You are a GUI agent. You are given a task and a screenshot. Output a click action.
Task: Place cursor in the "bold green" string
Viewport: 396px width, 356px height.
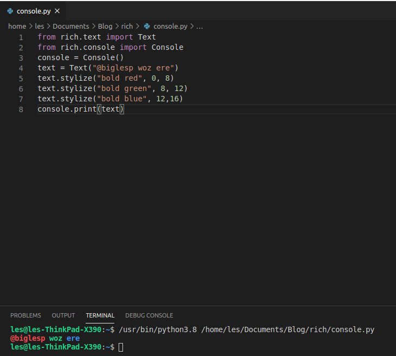124,88
